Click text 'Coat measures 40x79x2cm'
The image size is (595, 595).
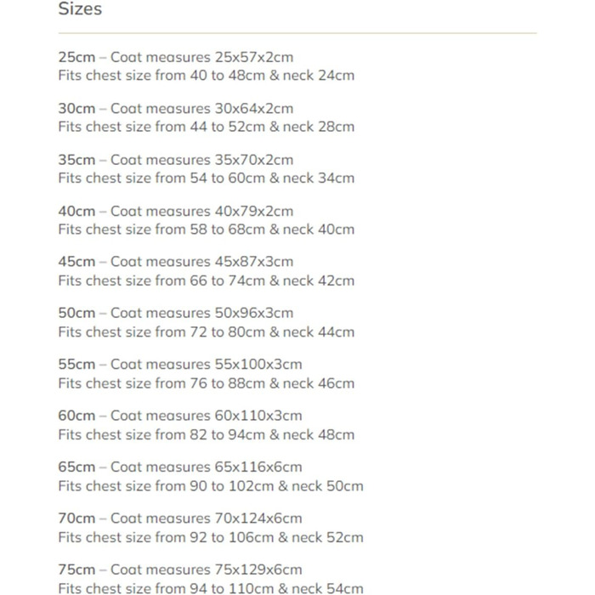coord(202,211)
